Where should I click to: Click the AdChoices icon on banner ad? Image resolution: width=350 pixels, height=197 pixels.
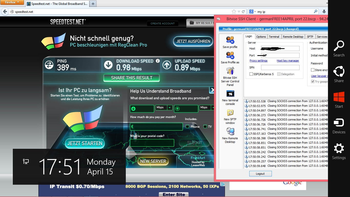[x=223, y=184]
